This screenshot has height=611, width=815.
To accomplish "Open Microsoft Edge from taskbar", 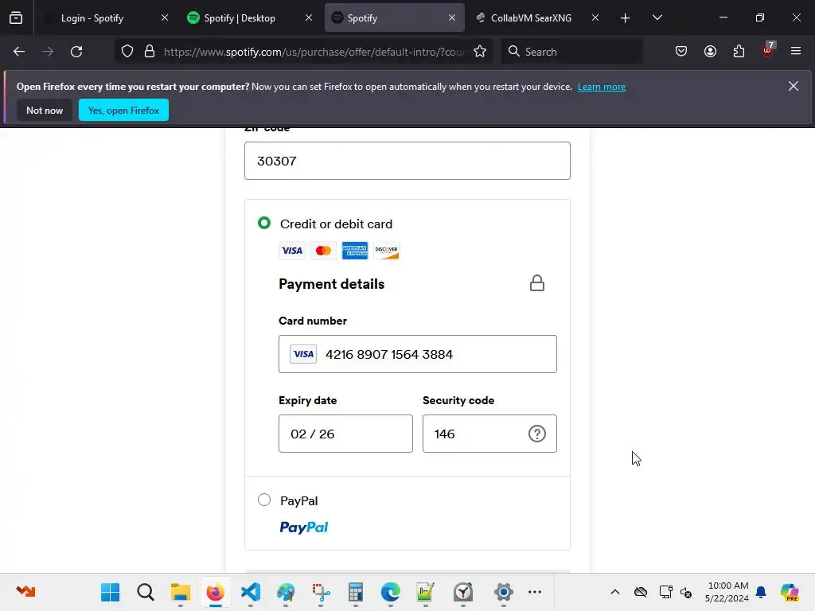I will 390,592.
